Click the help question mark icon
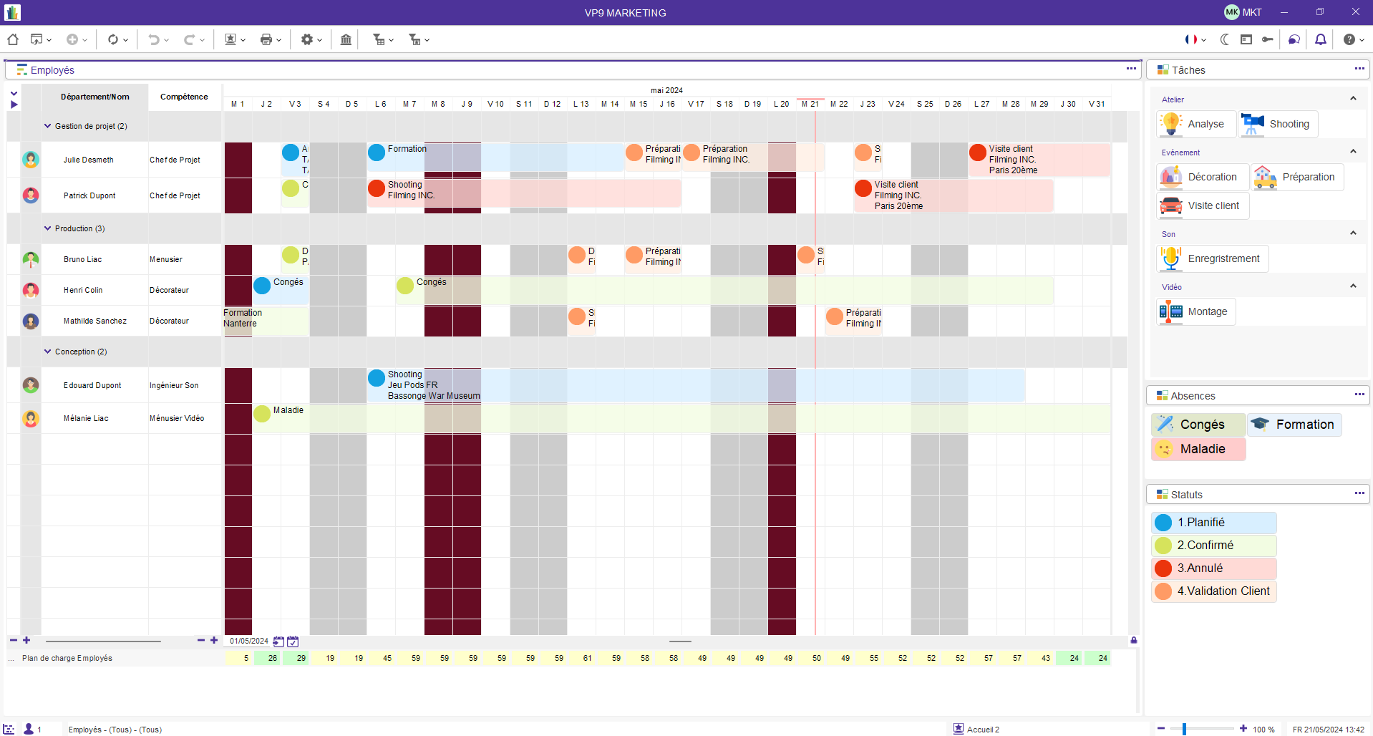This screenshot has height=736, width=1373. [x=1349, y=40]
